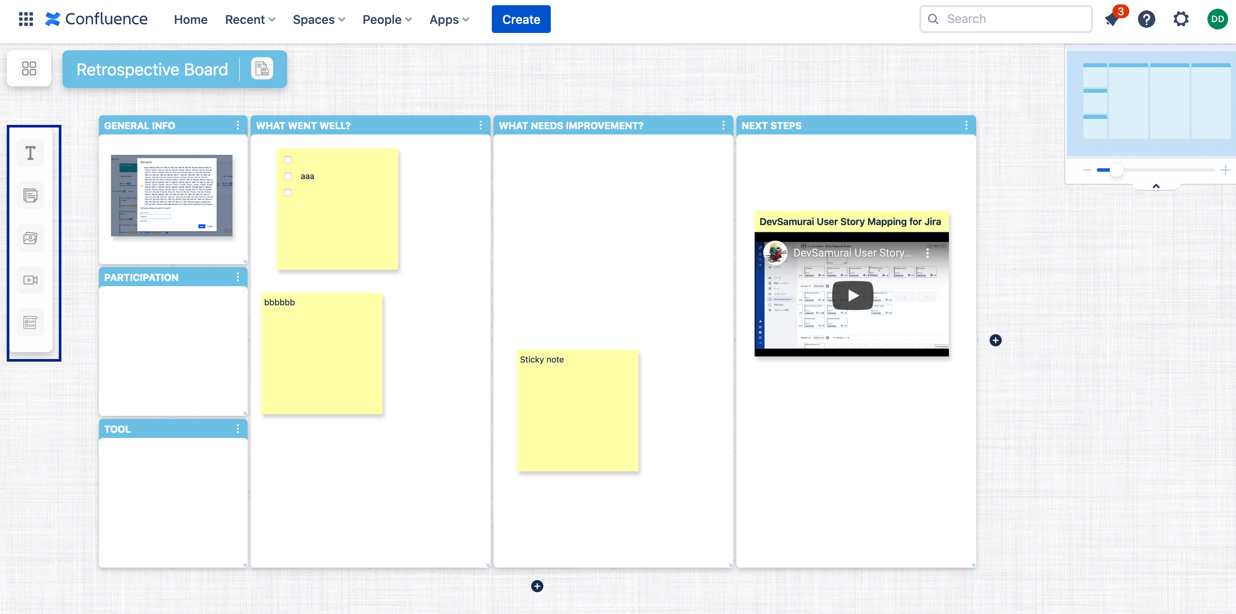The image size is (1236, 614).
Task: Expand the Spaces dropdown menu
Action: tap(319, 20)
